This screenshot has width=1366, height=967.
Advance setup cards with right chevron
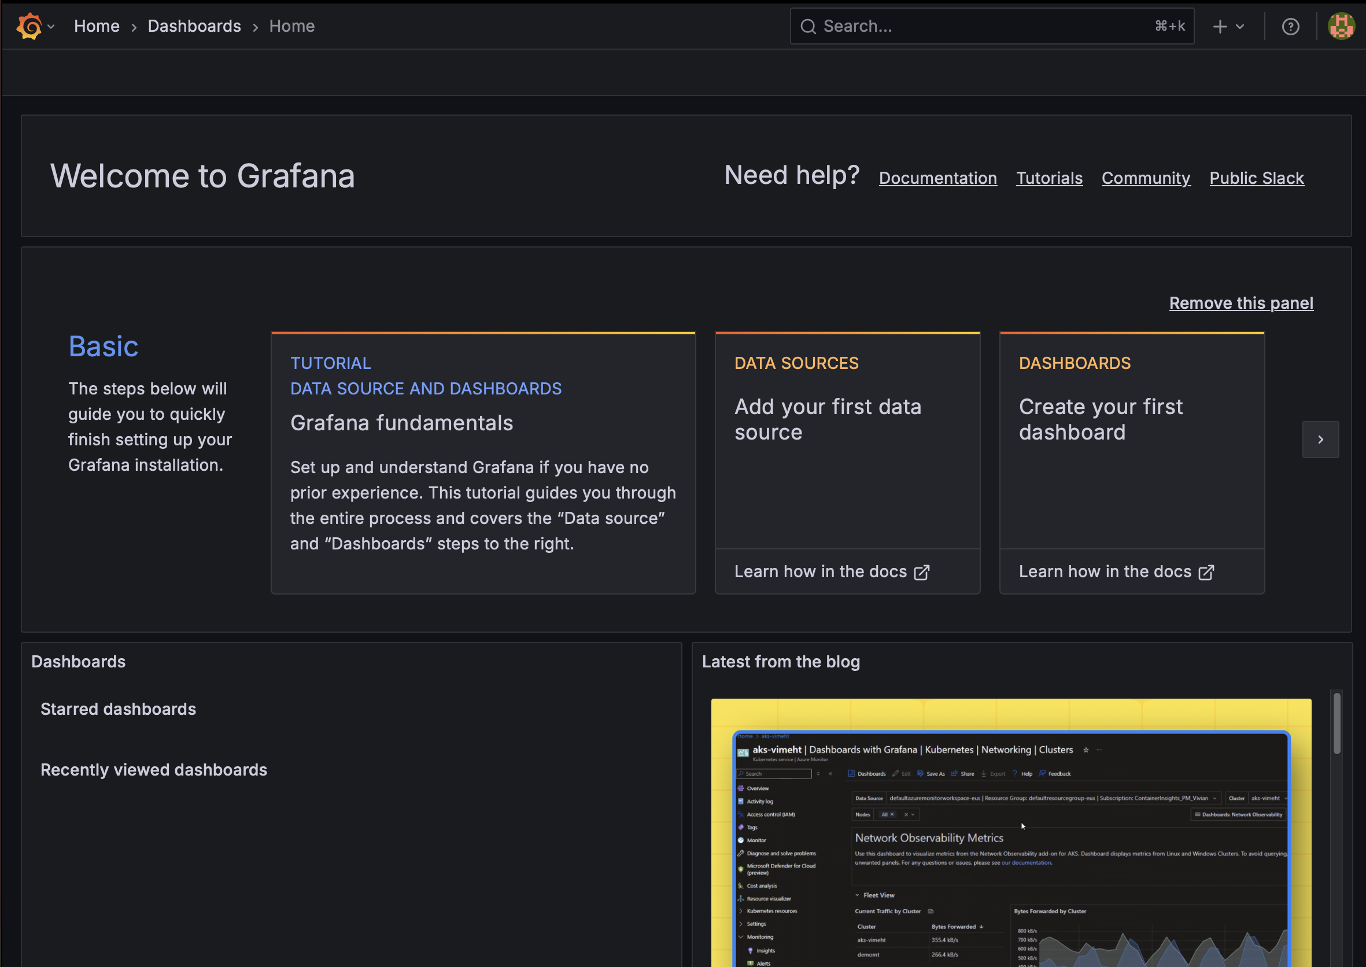[x=1320, y=440]
